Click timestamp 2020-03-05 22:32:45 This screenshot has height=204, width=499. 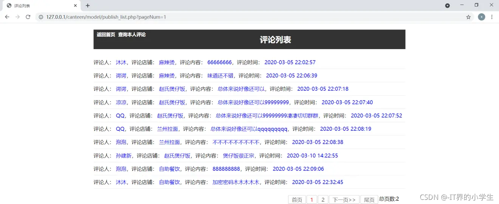click(x=318, y=182)
